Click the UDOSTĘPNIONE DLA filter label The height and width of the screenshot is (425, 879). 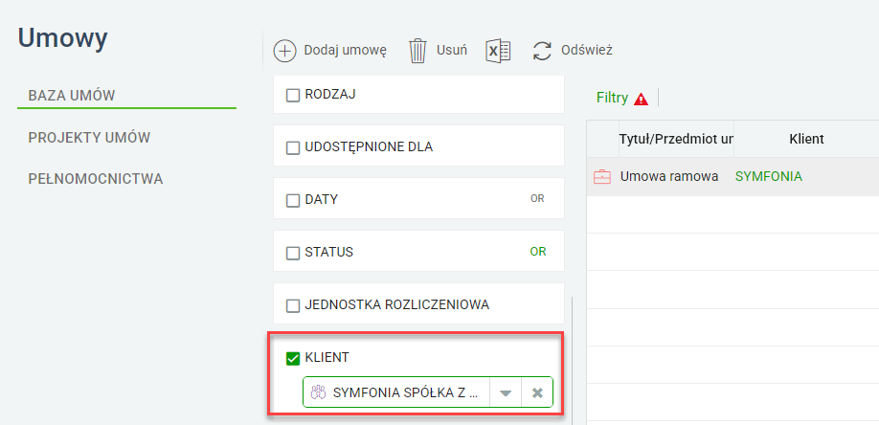(369, 147)
